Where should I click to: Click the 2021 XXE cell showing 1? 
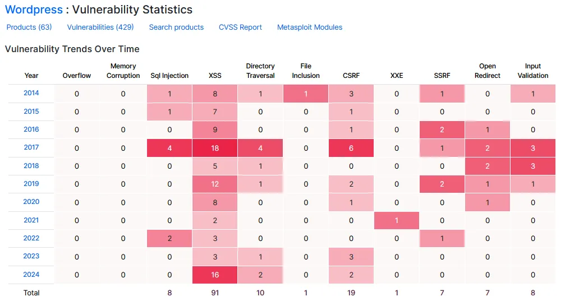(x=397, y=221)
